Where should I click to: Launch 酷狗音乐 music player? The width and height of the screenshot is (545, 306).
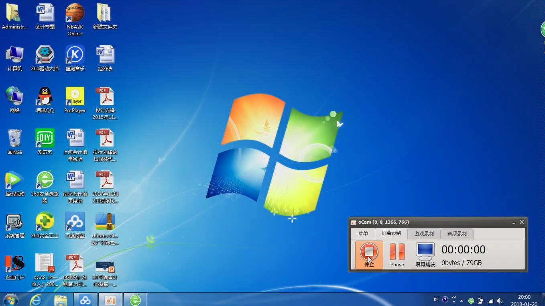(x=75, y=58)
